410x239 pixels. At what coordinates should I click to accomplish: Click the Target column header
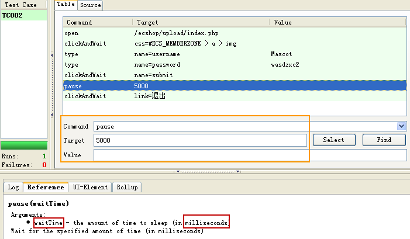point(201,22)
